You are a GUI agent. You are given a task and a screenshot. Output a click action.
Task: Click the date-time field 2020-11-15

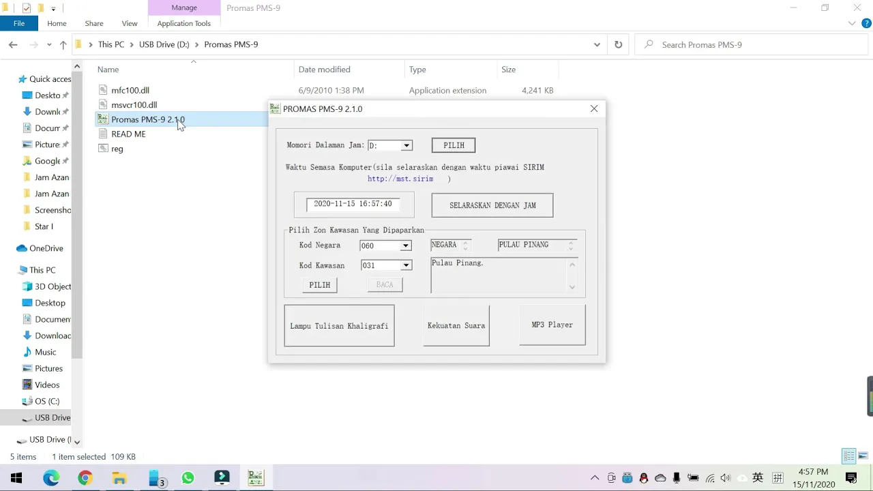pyautogui.click(x=353, y=204)
